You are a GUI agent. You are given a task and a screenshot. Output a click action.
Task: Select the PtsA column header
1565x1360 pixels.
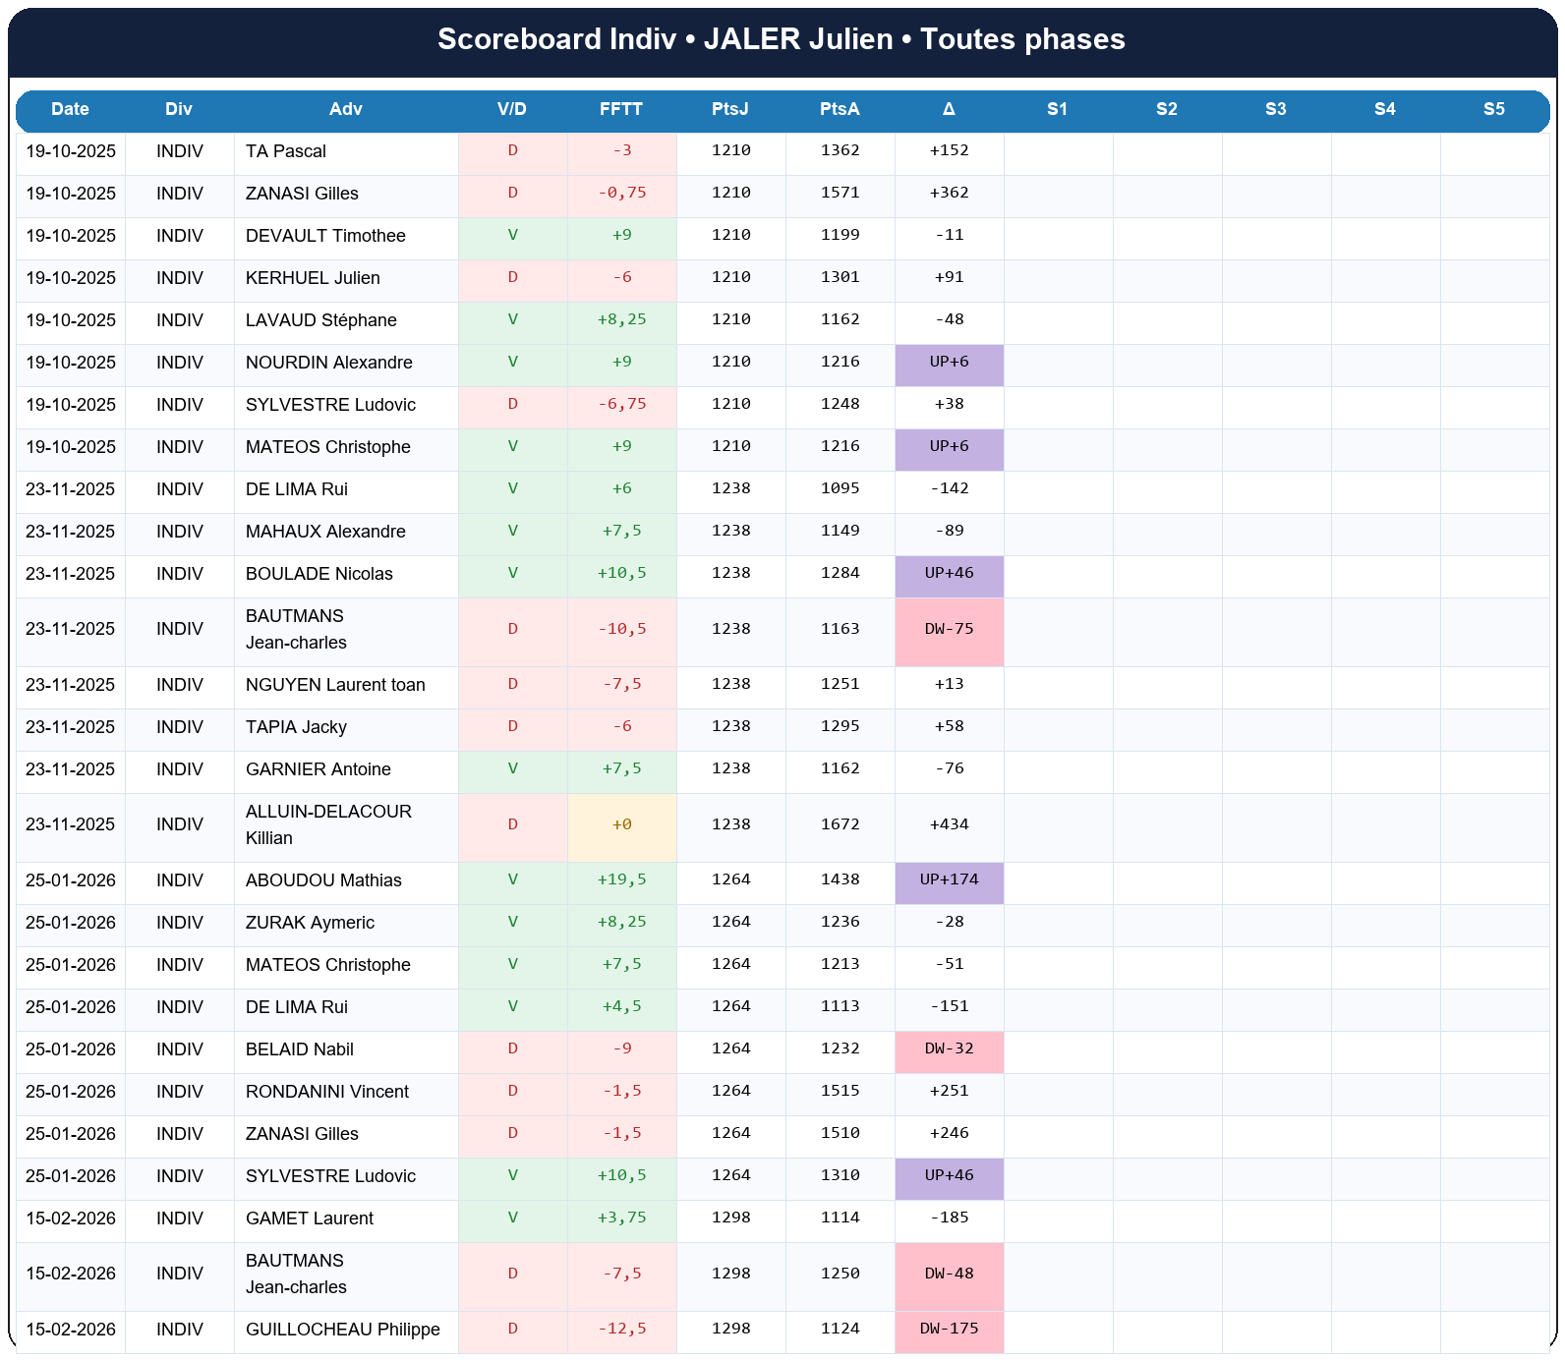(x=840, y=109)
